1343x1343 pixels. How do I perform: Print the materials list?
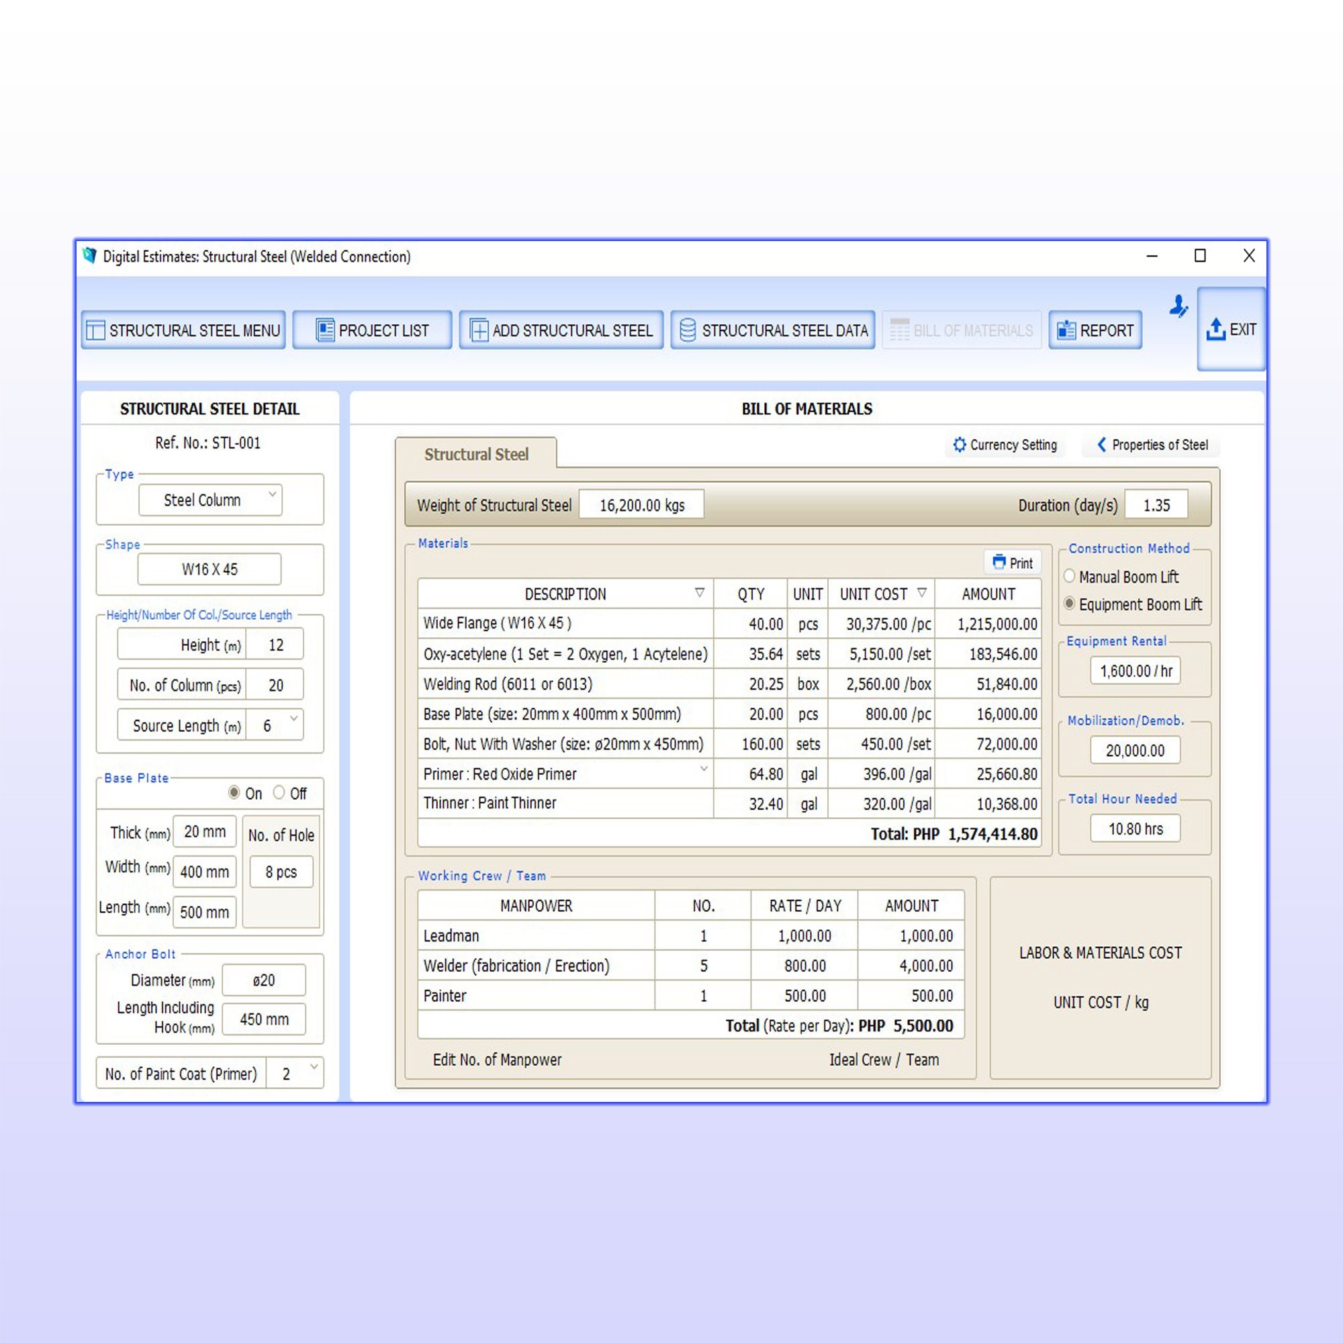[x=1012, y=562]
